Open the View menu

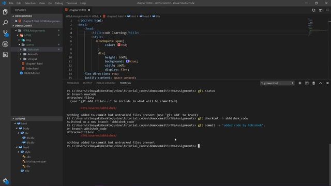[42, 3]
